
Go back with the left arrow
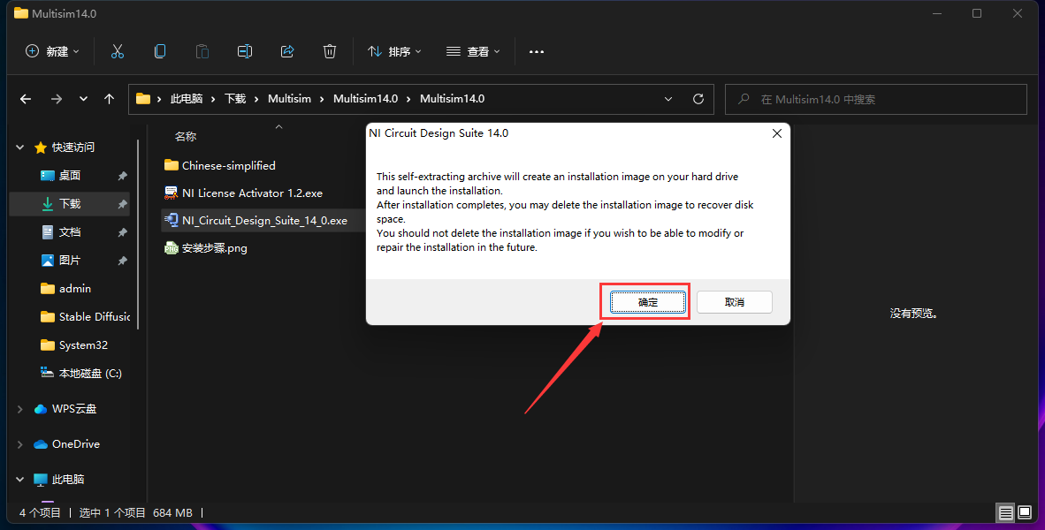pyautogui.click(x=26, y=99)
